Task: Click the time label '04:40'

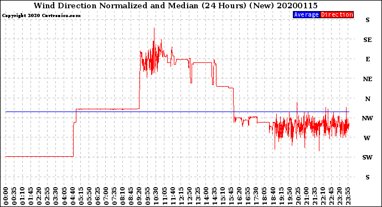Action: click(x=73, y=196)
